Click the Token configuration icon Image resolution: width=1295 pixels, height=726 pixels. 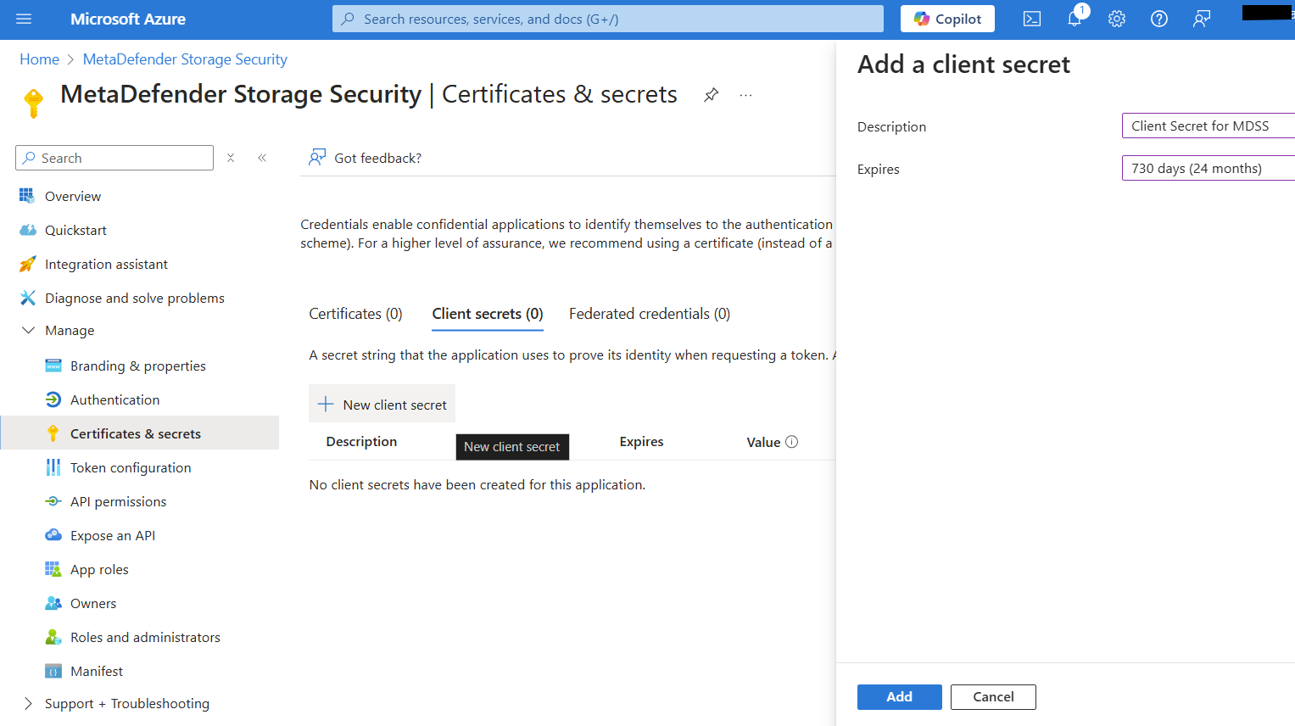click(x=53, y=467)
